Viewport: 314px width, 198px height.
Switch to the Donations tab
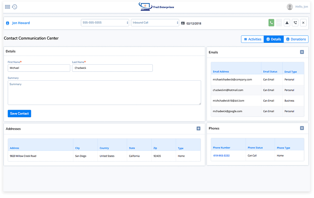296,39
